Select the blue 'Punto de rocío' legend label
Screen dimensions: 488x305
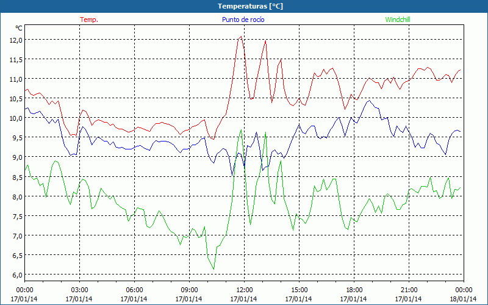pyautogui.click(x=243, y=20)
